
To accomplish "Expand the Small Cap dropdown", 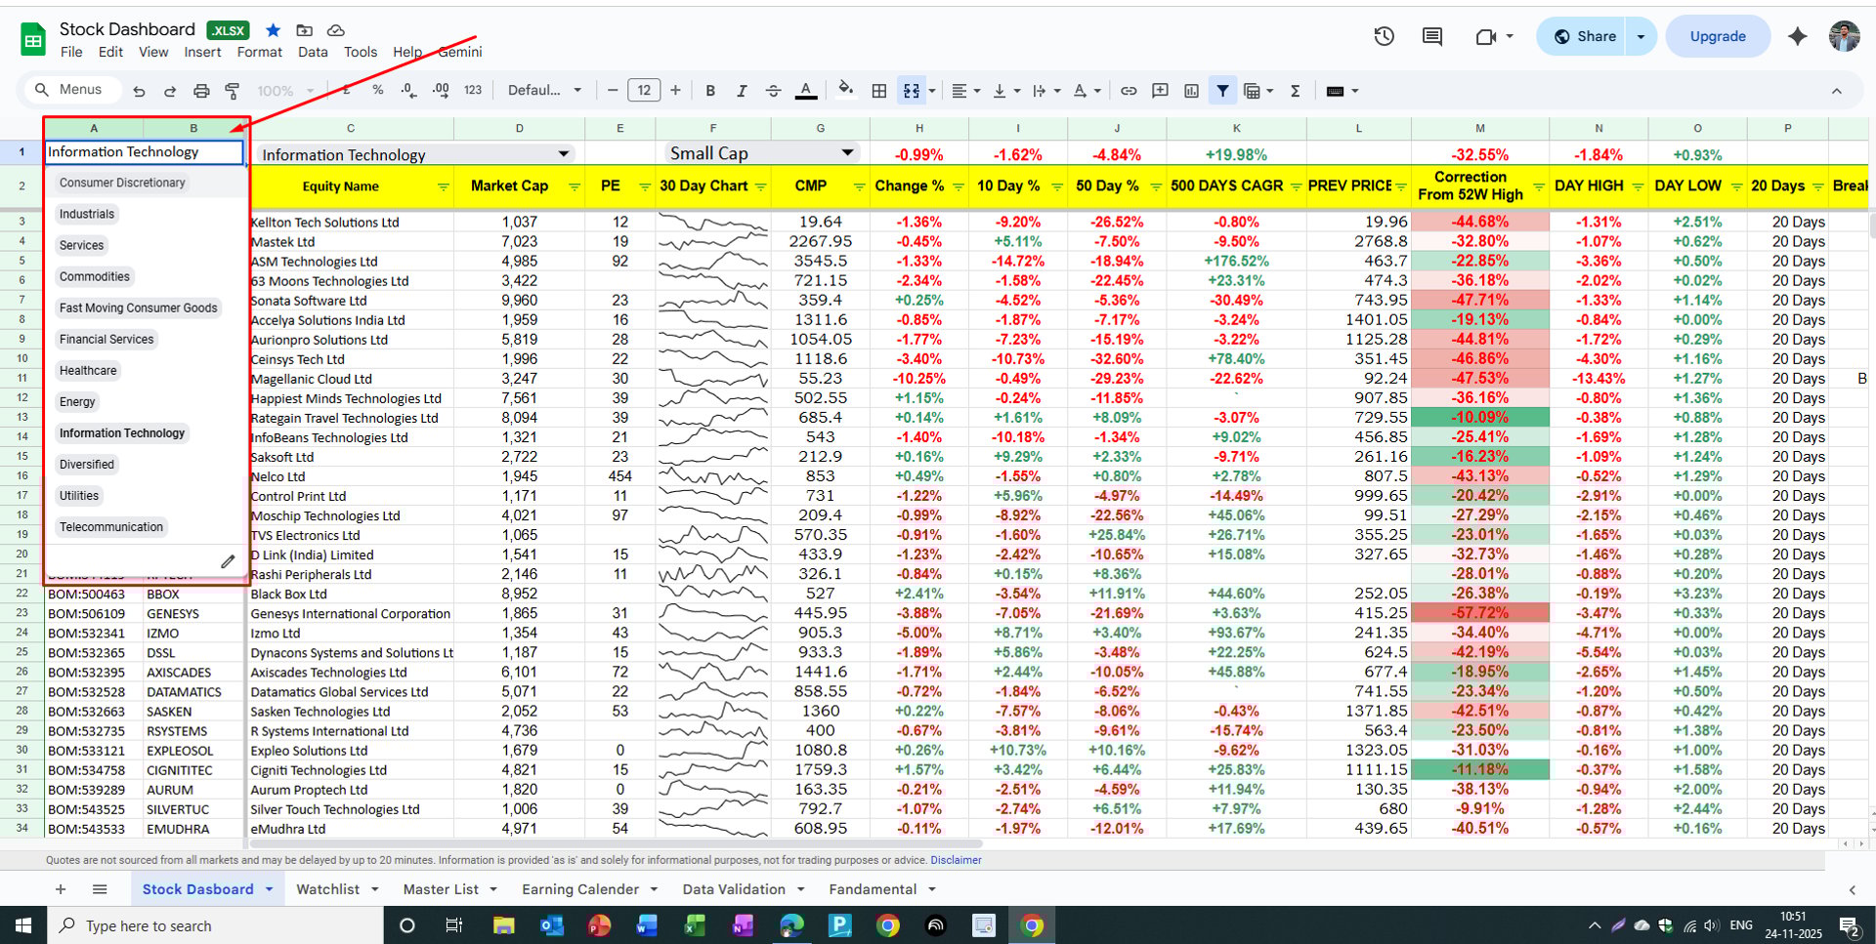I will [848, 153].
